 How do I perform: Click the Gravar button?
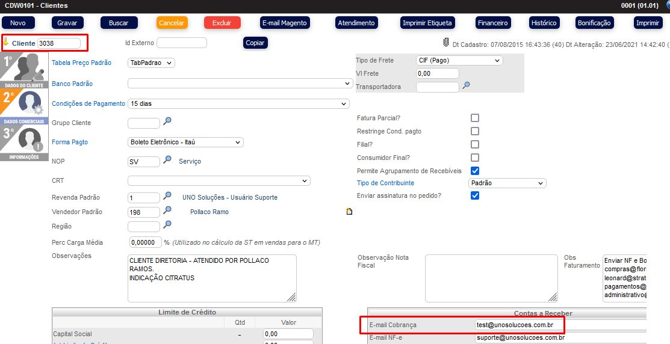[x=67, y=23]
